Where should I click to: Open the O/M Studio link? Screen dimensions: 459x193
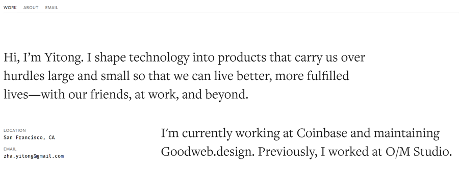[x=419, y=152]
